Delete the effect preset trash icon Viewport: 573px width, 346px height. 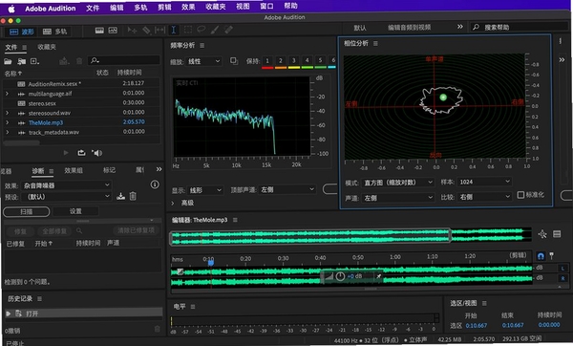pos(133,197)
